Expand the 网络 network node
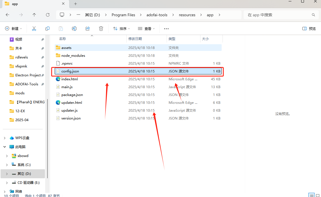321x197 pixels. (4, 191)
